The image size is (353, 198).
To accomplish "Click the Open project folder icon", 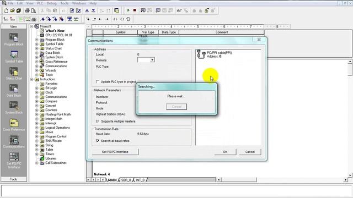I will point(12,10).
